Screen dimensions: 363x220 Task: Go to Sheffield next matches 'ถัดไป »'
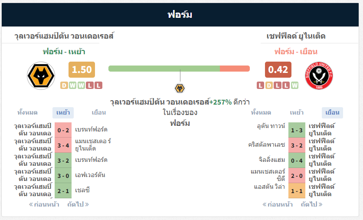point(311,204)
